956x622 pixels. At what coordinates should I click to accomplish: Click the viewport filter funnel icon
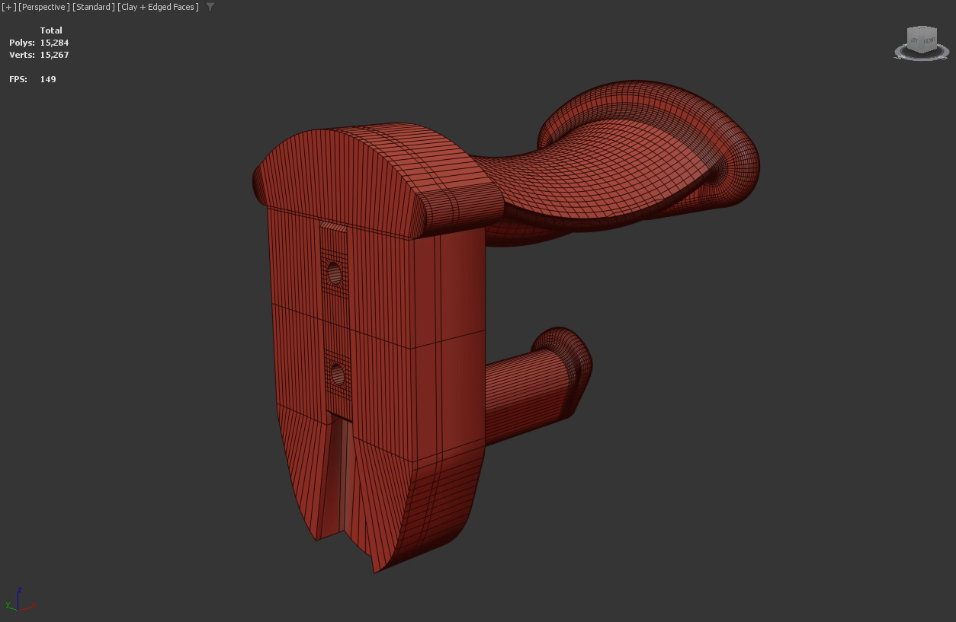click(x=210, y=7)
